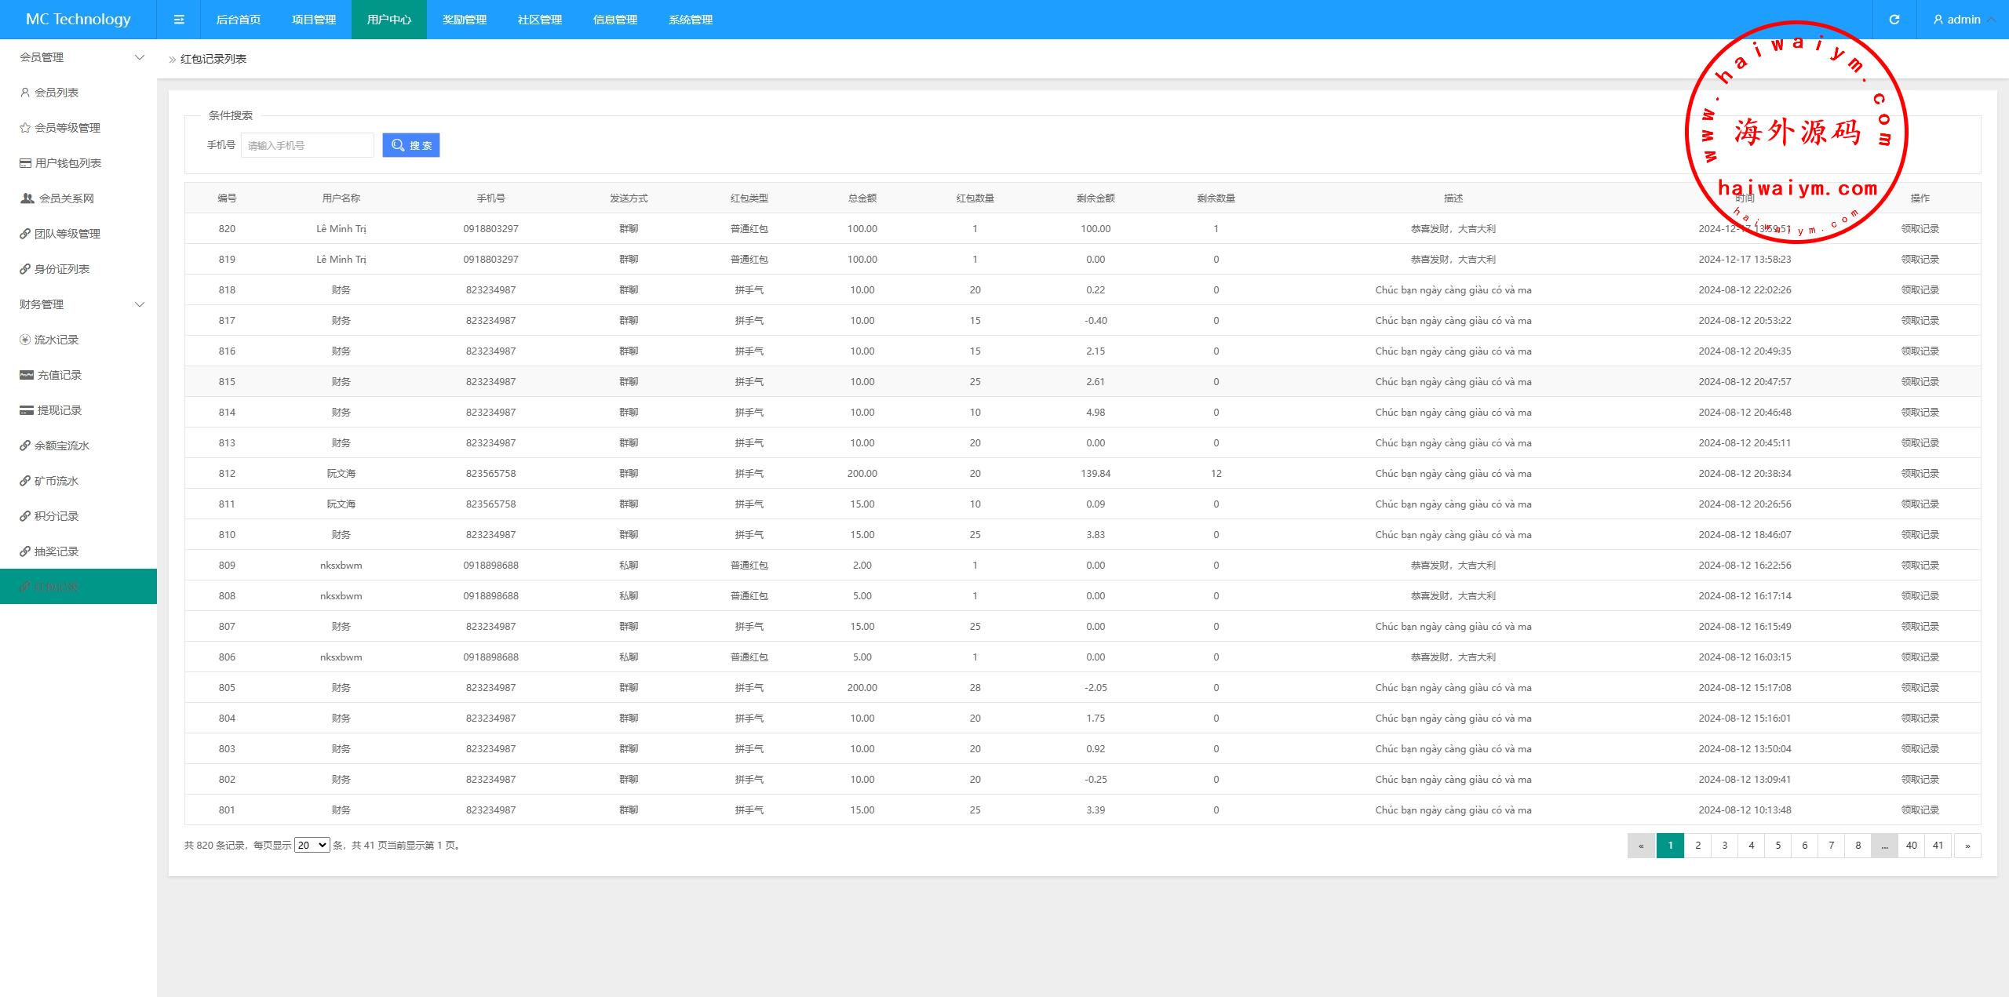Open 用户钱包列表 card icon item
Viewport: 2009px width, 997px height.
coord(67,163)
